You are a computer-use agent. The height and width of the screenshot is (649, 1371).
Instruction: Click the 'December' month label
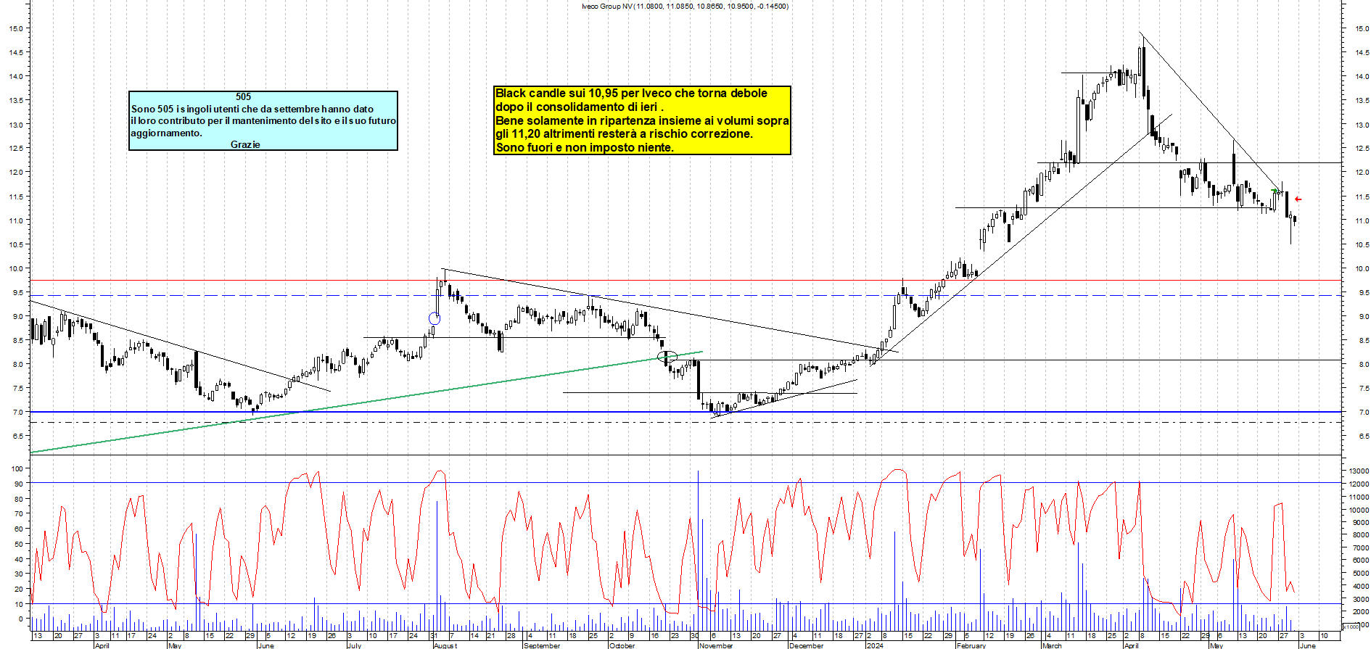(807, 645)
